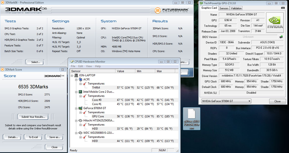Click the GPU-Z Name field value
The width and height of the screenshot is (289, 153).
pyautogui.click(x=242, y=15)
